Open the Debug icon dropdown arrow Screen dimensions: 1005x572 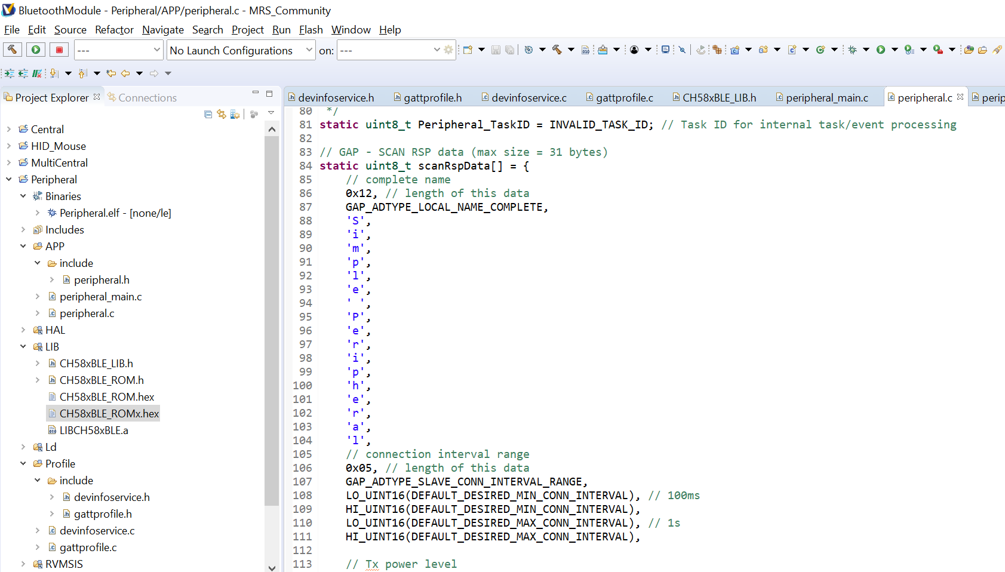(x=866, y=50)
